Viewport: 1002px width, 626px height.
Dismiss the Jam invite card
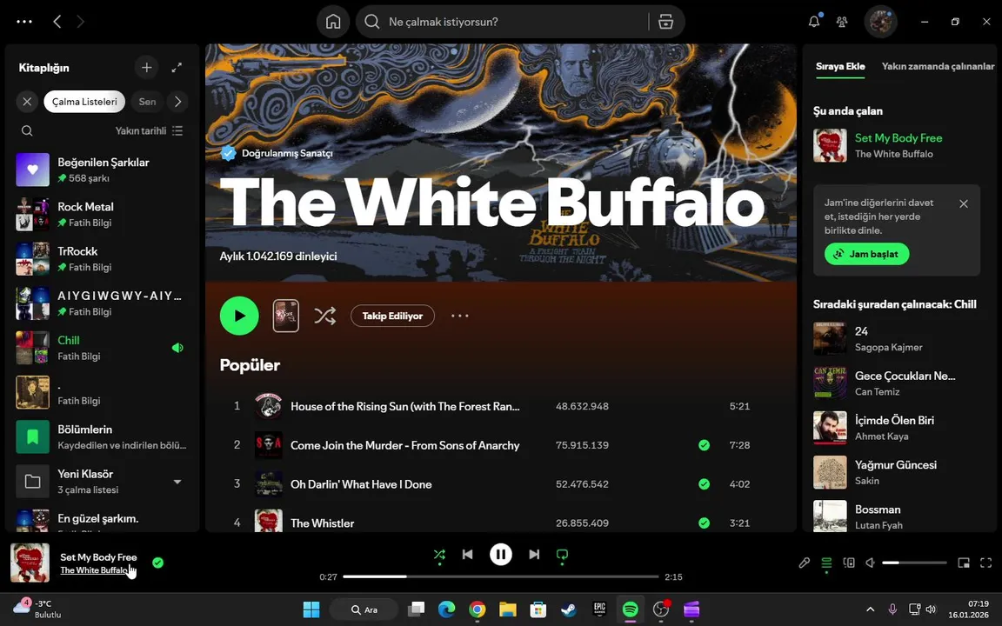coord(963,203)
